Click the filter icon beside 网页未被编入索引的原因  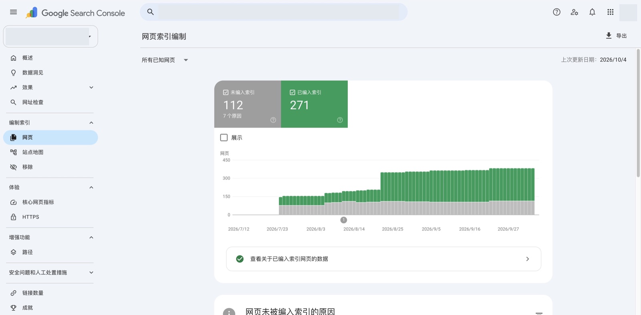coord(539,313)
